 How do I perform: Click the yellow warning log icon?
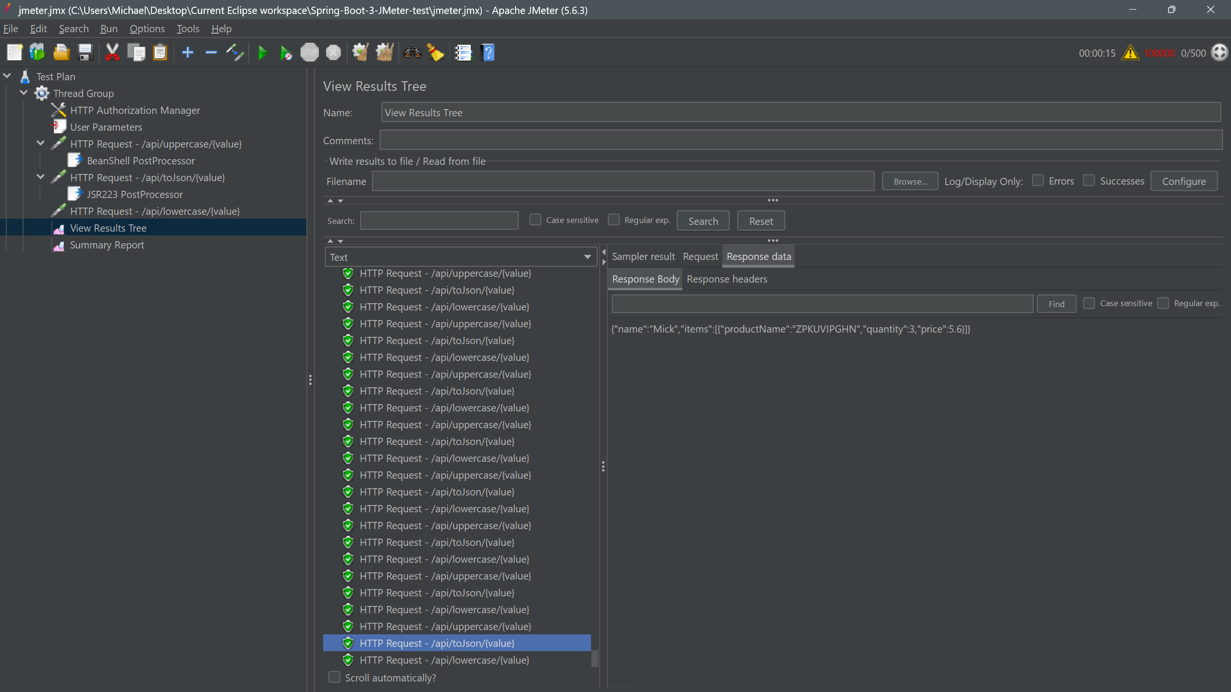click(1130, 52)
